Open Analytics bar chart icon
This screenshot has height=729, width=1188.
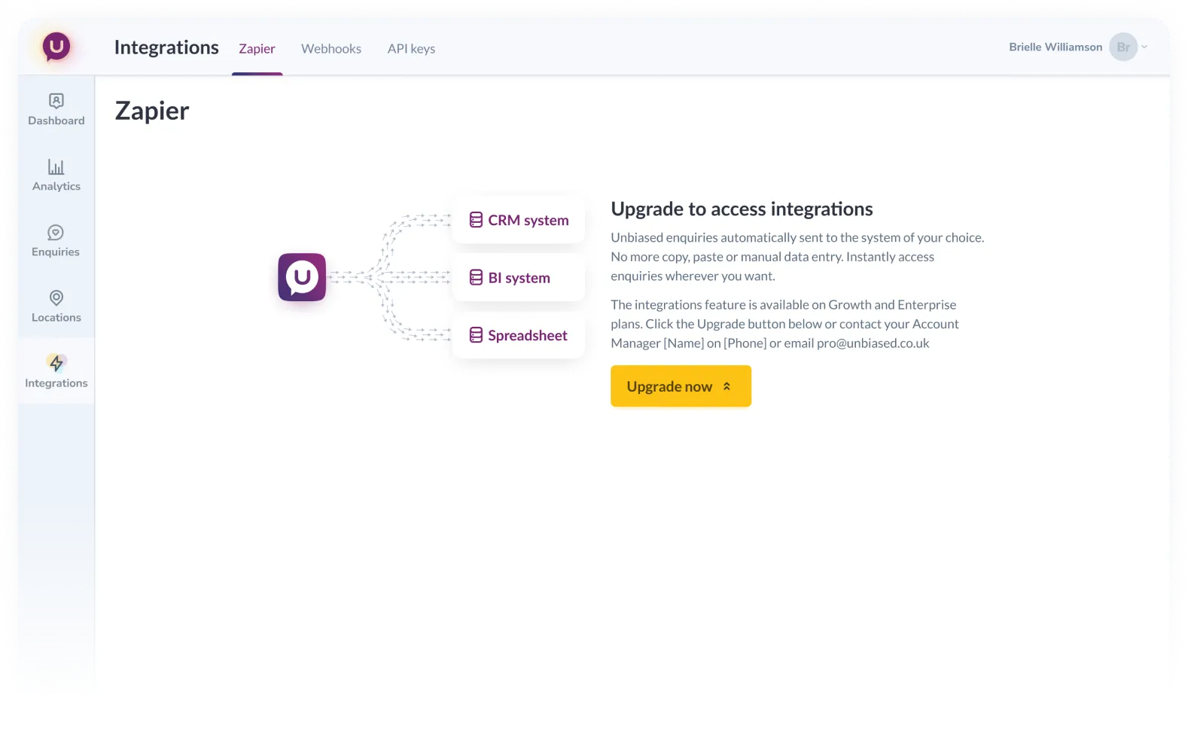point(56,166)
